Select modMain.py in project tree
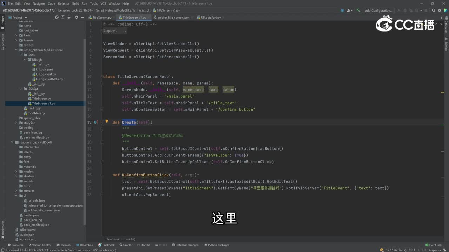The width and height of the screenshot is (449, 252). point(36,113)
